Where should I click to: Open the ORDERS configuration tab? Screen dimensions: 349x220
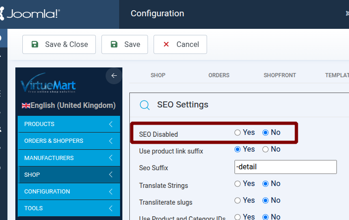coord(219,75)
